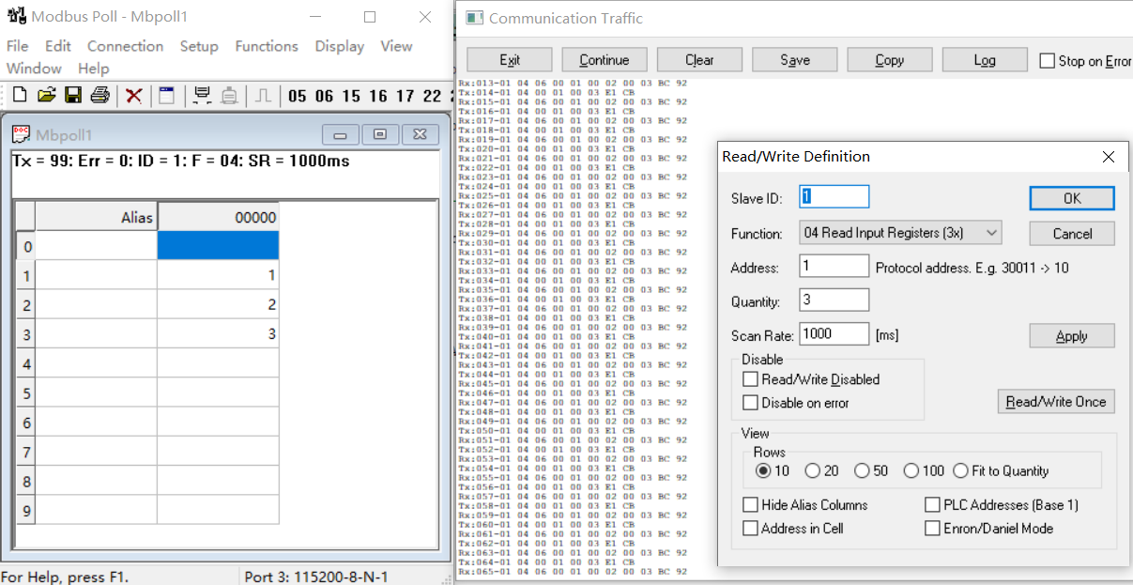Open the Window menu
This screenshot has width=1133, height=585.
point(34,69)
